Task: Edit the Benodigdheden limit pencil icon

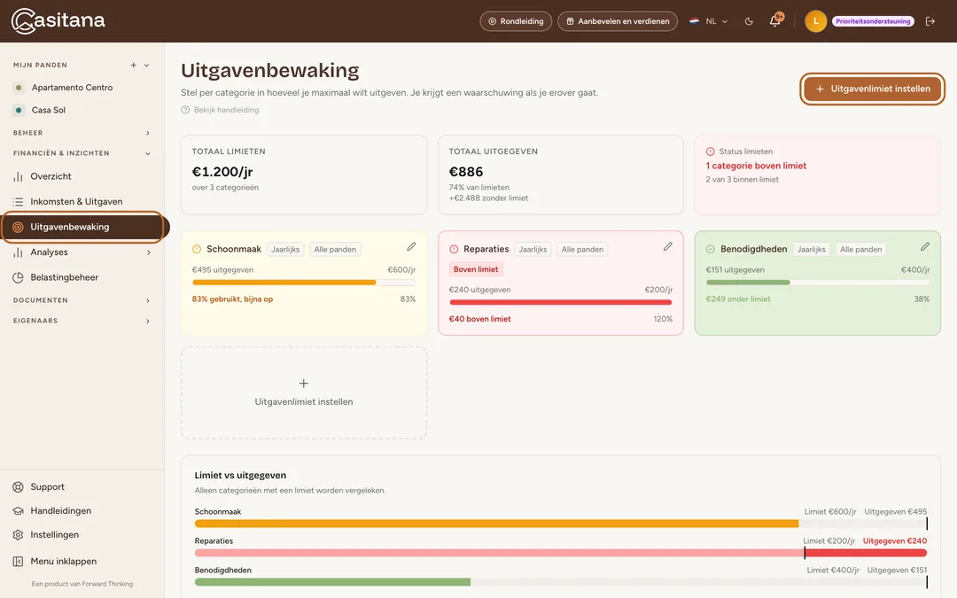Action: [925, 246]
